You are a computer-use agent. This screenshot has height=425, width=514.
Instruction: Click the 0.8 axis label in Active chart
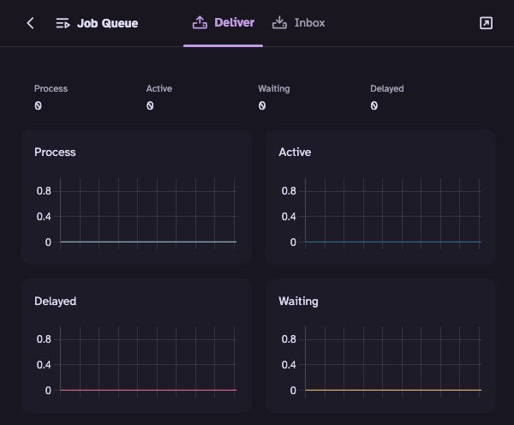click(289, 191)
